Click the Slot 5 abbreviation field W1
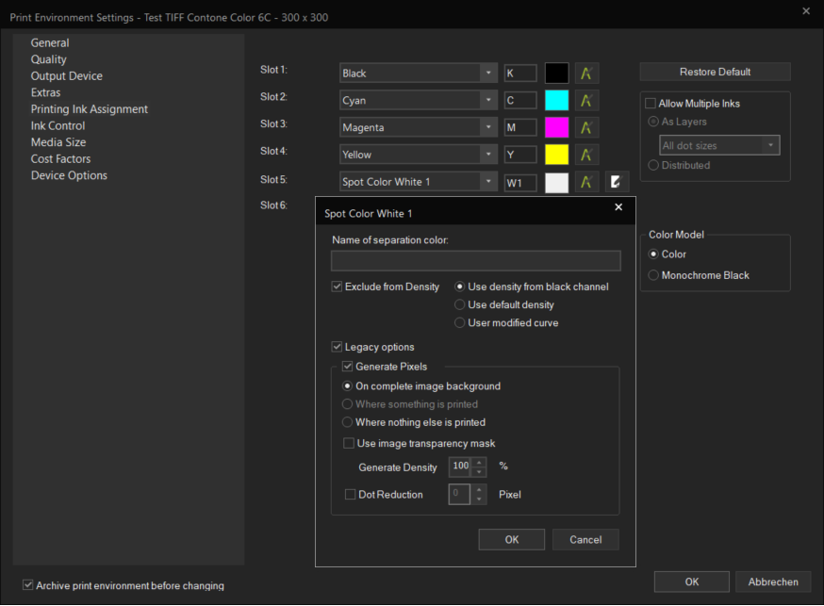 [520, 183]
